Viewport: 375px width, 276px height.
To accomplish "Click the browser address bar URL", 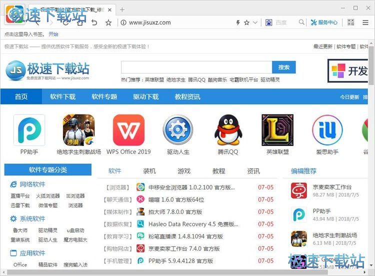I will click(x=150, y=22).
